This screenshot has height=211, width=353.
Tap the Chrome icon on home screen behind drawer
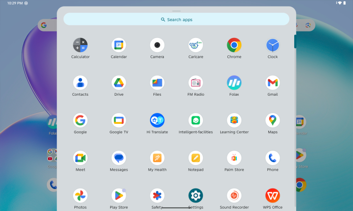(301, 185)
